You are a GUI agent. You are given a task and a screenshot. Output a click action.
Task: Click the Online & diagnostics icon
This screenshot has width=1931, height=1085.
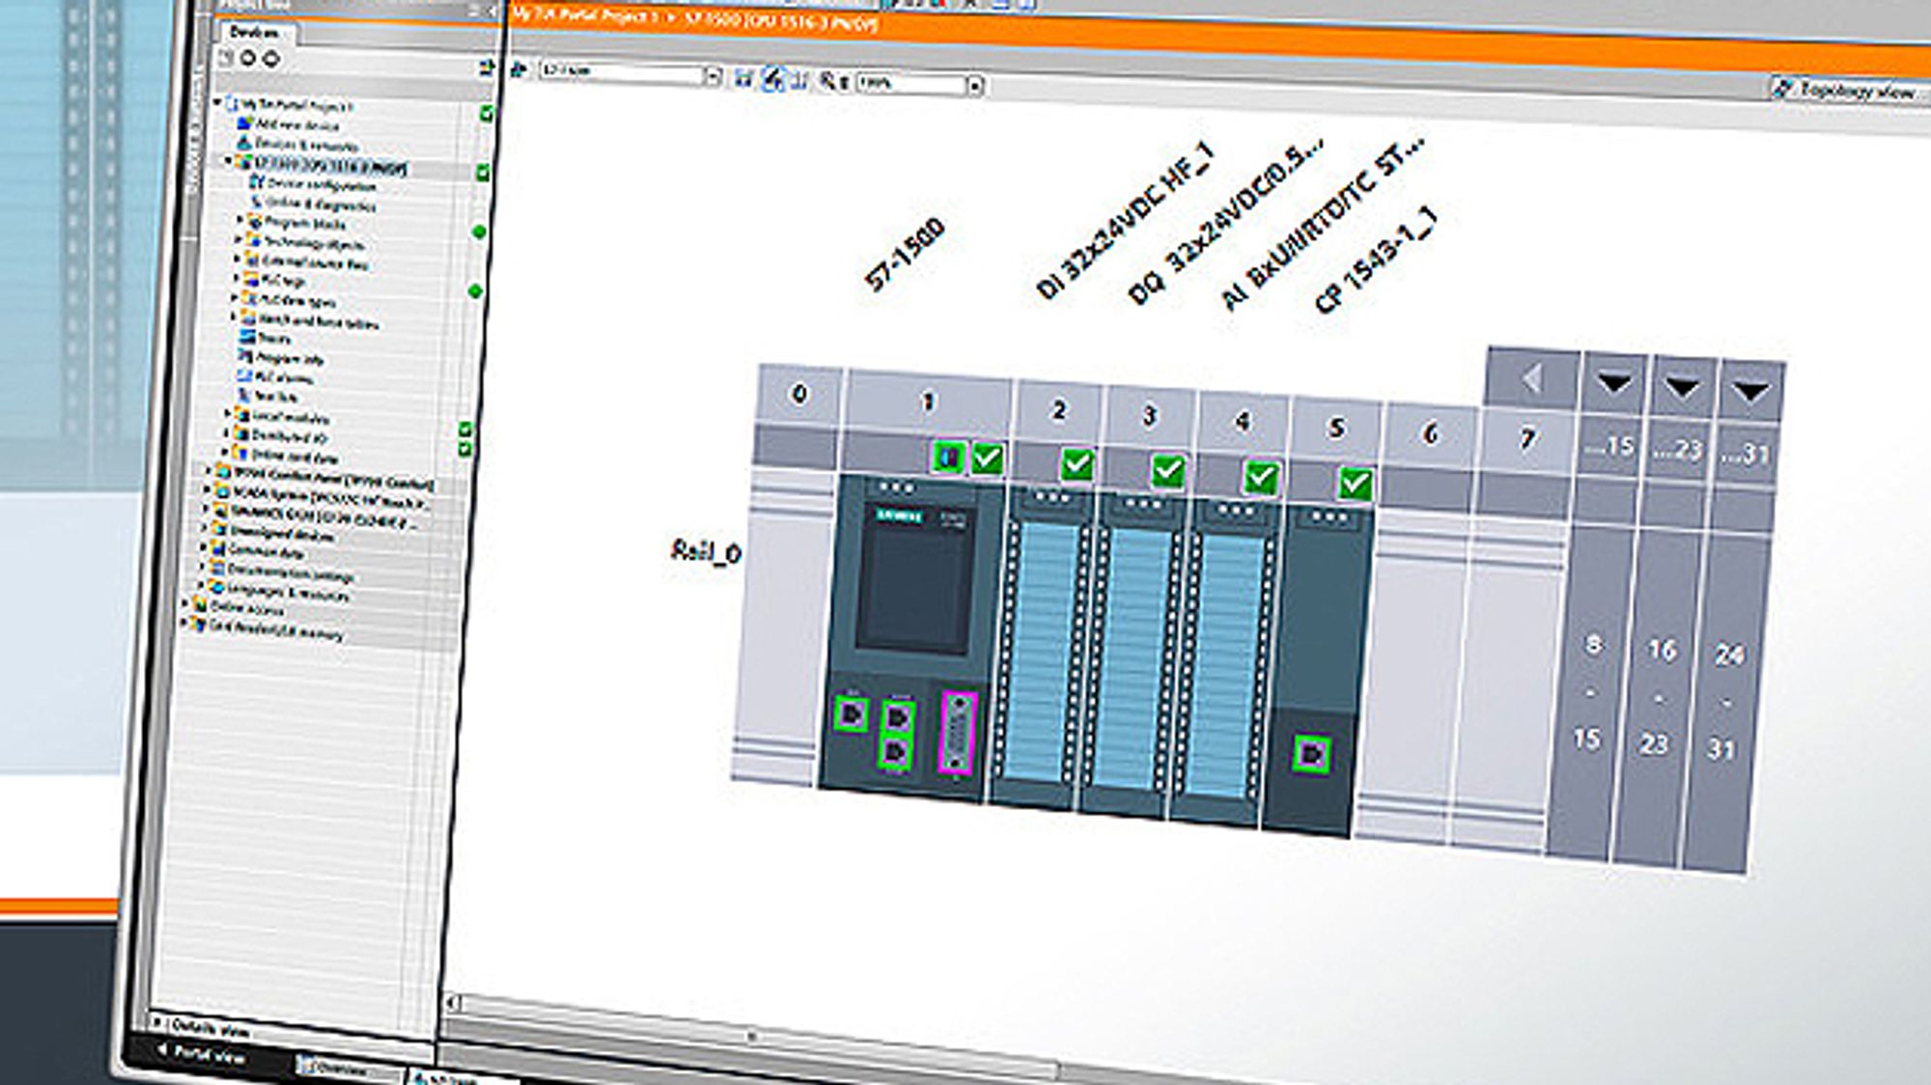257,201
